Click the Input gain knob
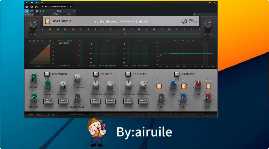The image size is (269, 149). click(33, 24)
